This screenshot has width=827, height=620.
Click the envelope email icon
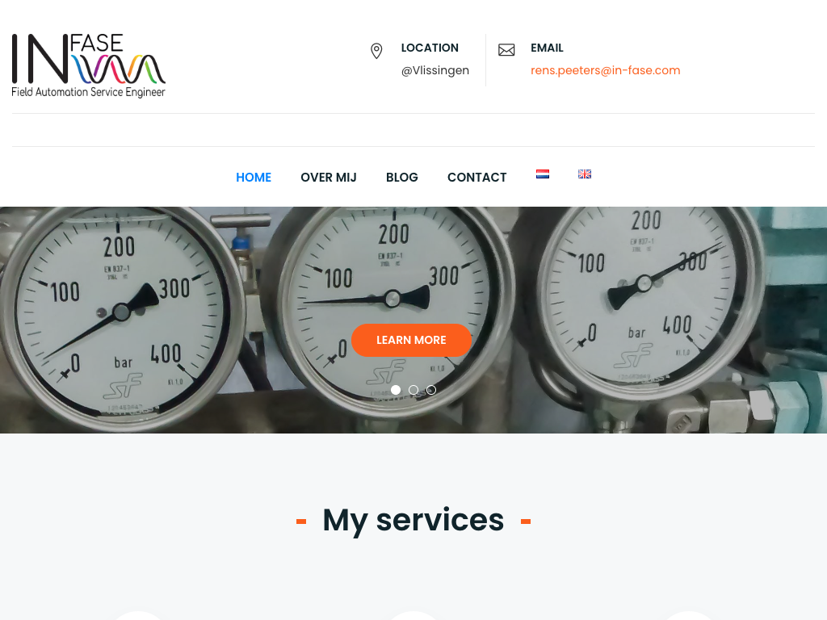pos(506,50)
